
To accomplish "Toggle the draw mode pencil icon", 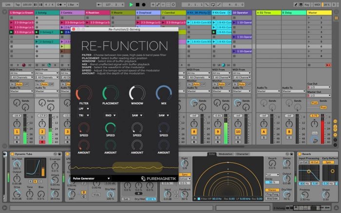I will click(296, 4).
